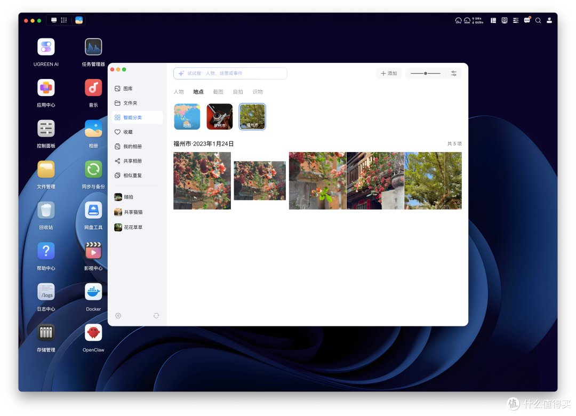Select 泉州市 location with camera thumbnail
The image size is (576, 416).
220,117
